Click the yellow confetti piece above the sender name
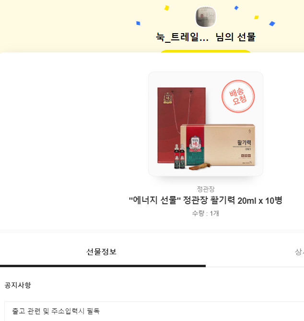Viewport: 304px width, 321px height. [167, 8]
